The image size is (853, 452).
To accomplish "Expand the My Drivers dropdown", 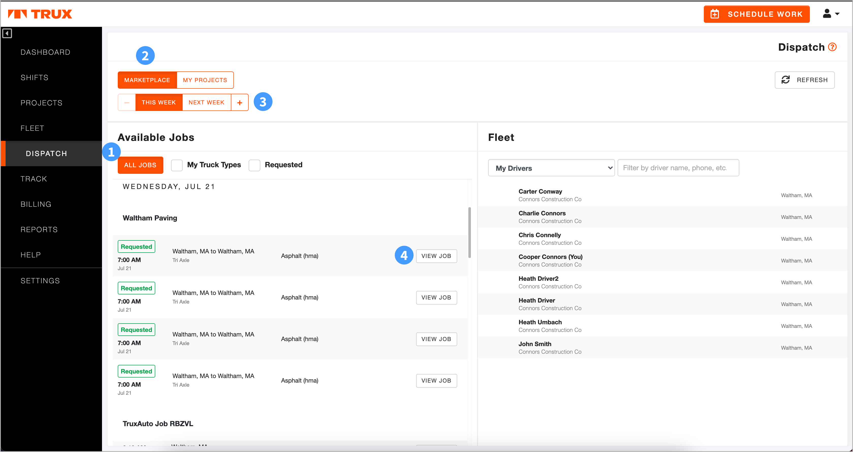I will [x=551, y=168].
